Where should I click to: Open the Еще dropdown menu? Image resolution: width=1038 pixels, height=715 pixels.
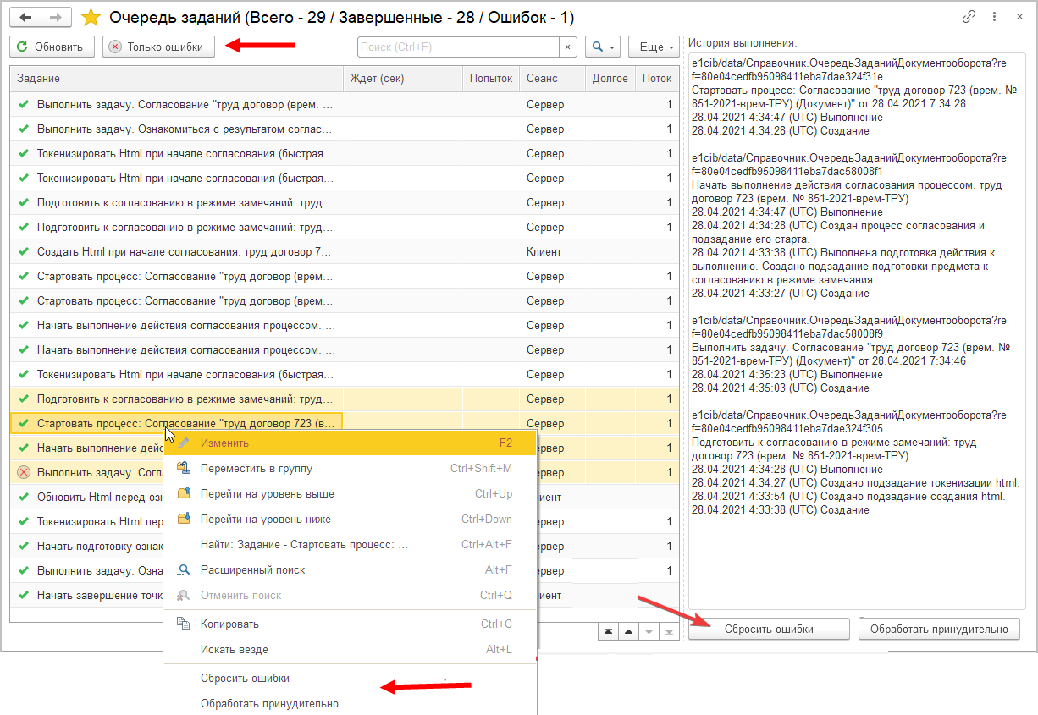click(654, 47)
